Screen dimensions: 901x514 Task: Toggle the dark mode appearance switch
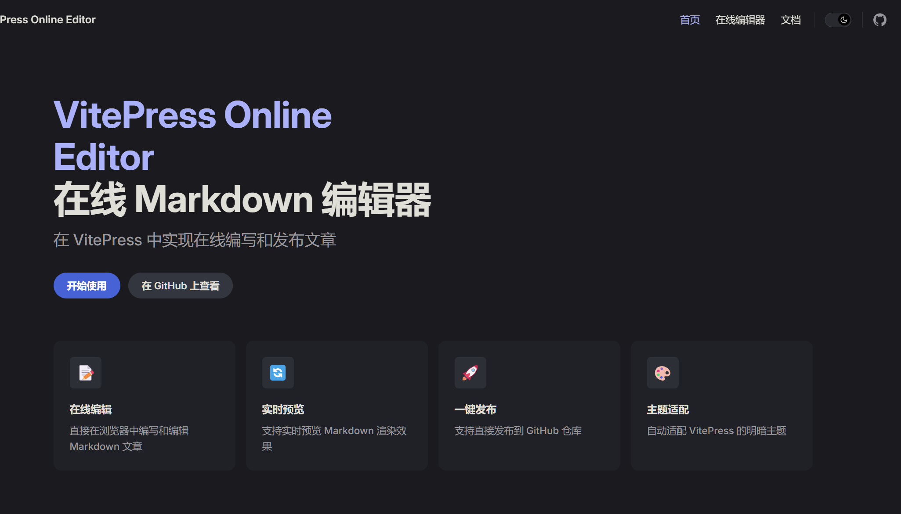838,20
